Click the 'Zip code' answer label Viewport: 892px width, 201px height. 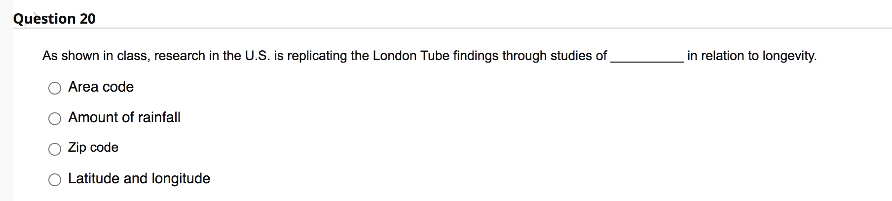click(93, 148)
